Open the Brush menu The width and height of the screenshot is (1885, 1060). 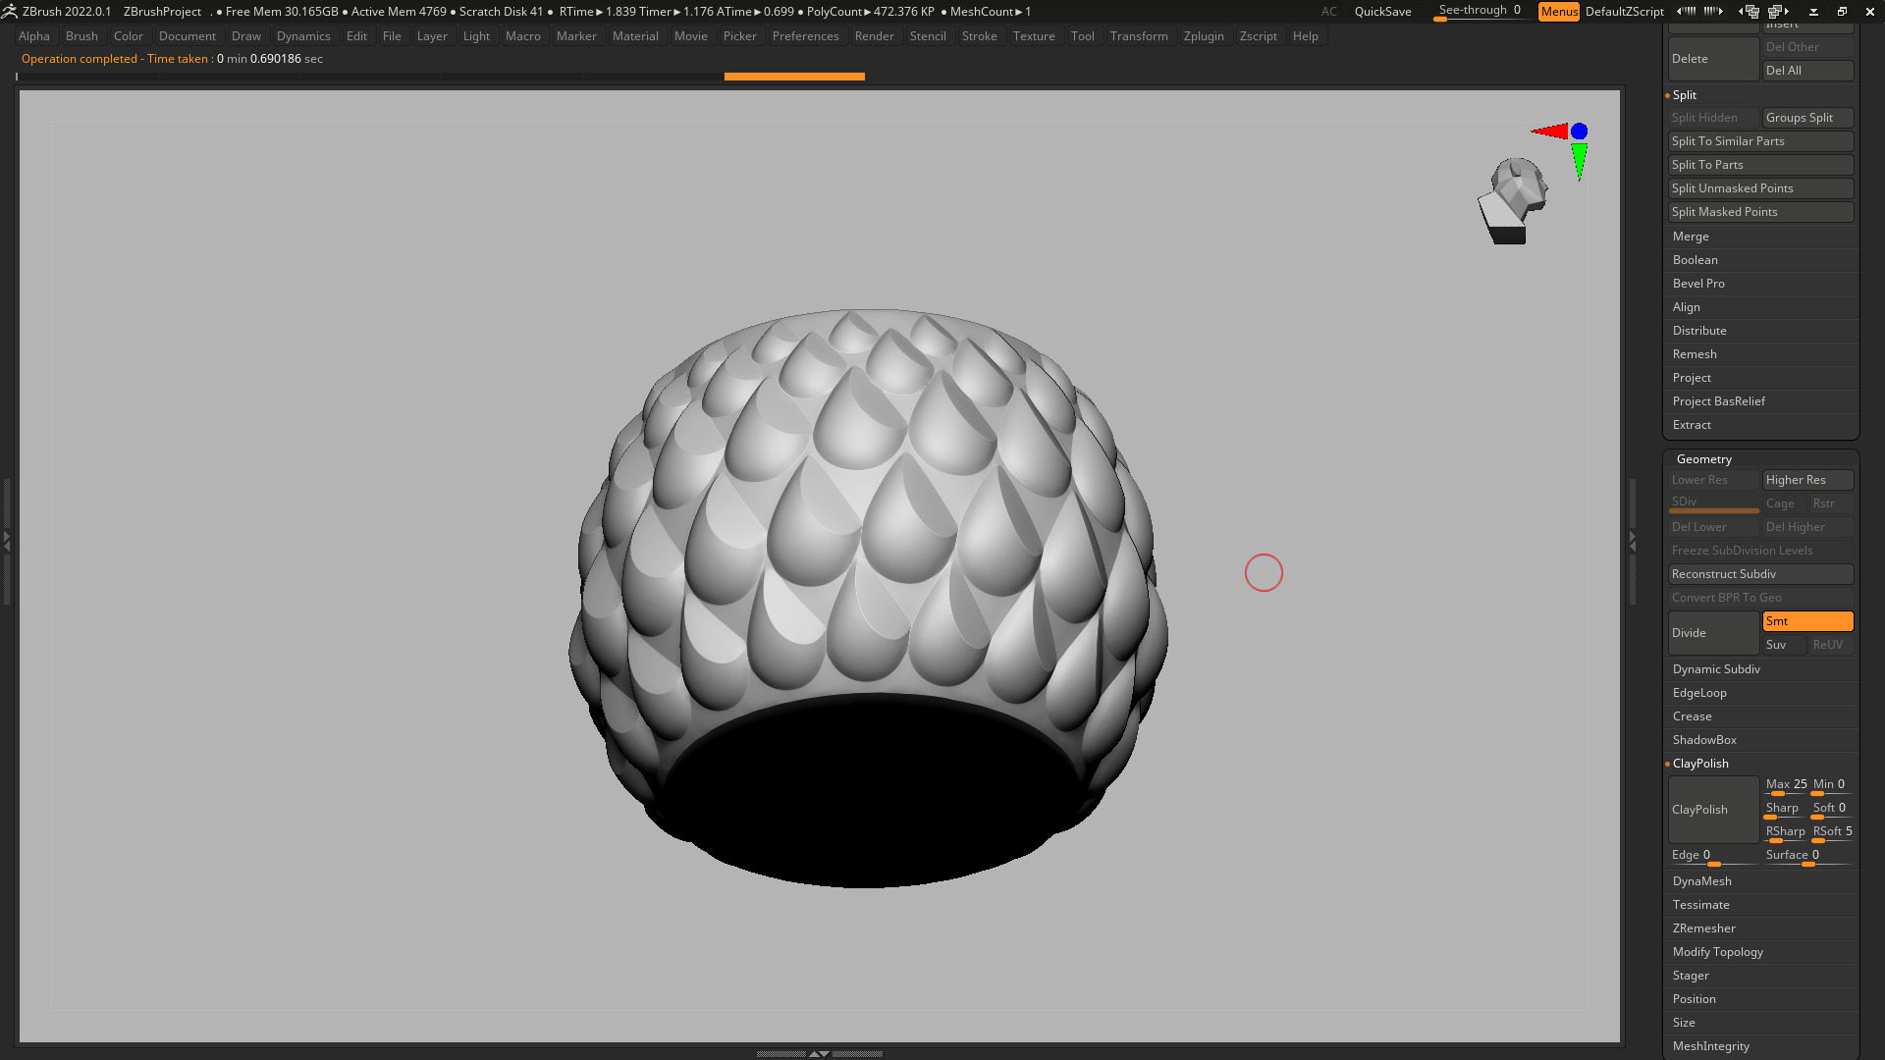click(x=81, y=36)
